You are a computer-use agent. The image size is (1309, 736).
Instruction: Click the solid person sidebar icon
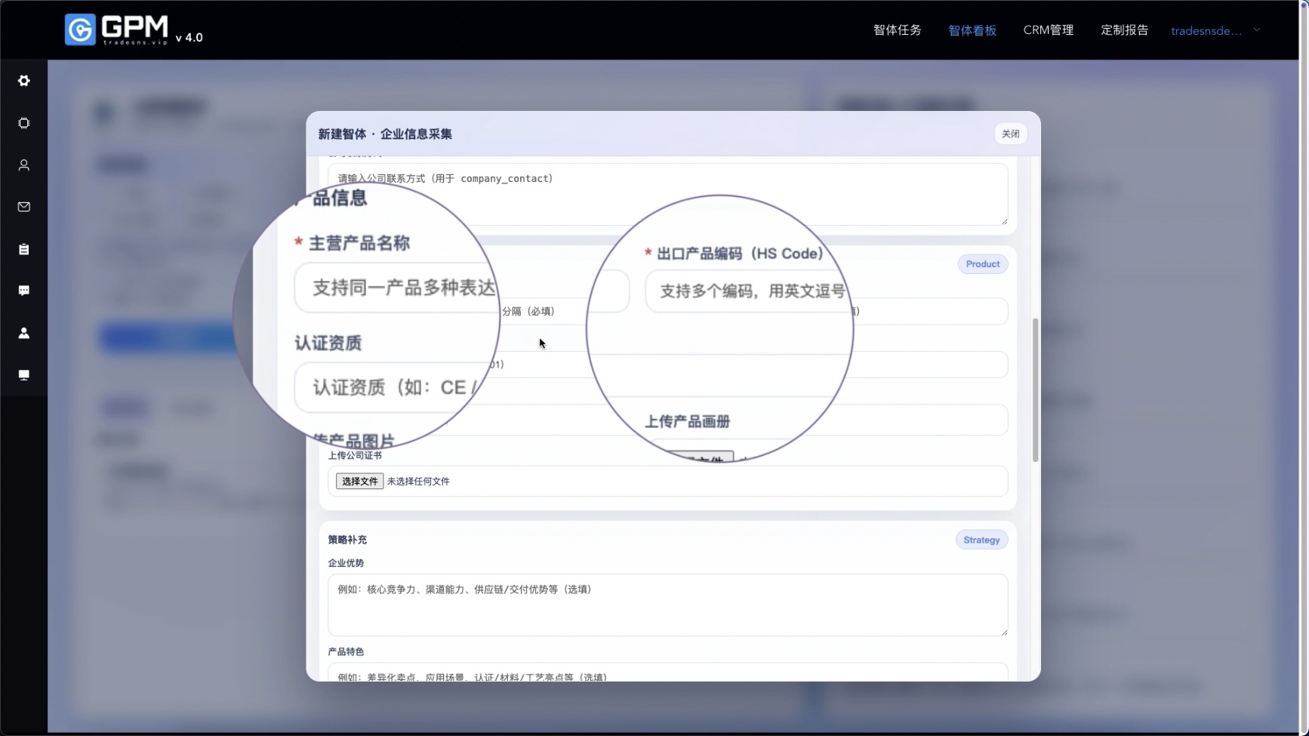point(24,333)
